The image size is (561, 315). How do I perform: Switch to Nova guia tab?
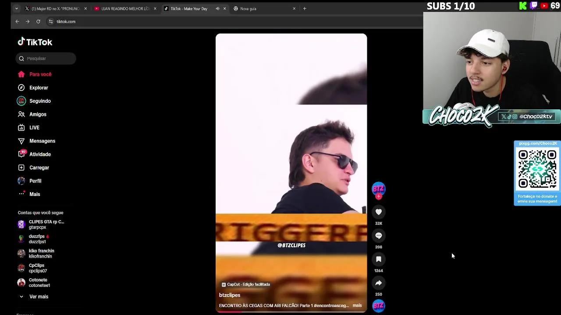click(265, 9)
